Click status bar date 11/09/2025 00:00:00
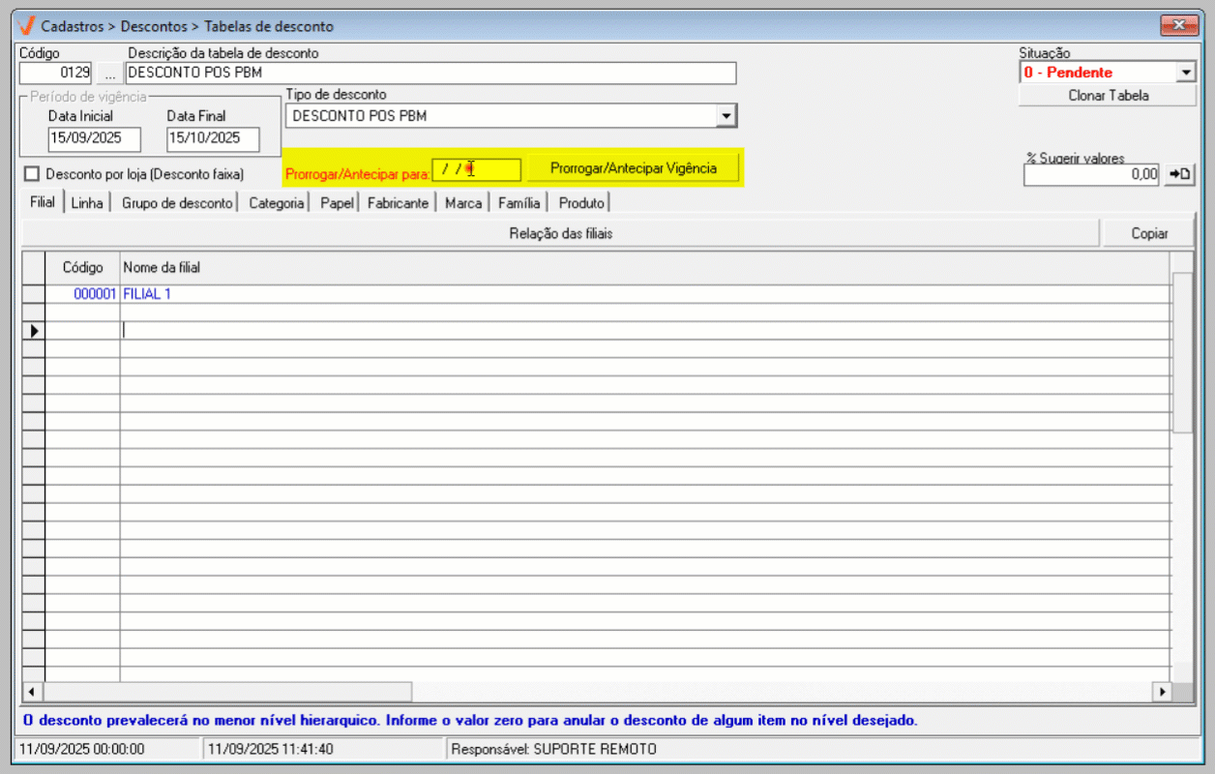This screenshot has height=774, width=1215. click(x=109, y=749)
